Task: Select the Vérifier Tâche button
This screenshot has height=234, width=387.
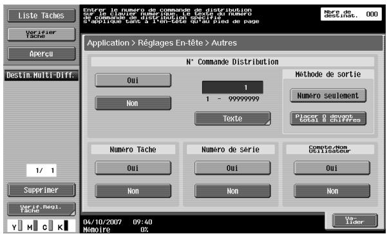Action: (x=41, y=34)
